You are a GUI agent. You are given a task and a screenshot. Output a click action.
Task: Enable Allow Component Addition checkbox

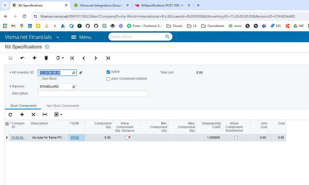pos(108,79)
